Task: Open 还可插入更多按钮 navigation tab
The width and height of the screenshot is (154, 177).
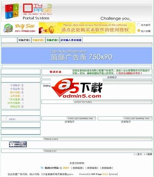Action: [71, 40]
